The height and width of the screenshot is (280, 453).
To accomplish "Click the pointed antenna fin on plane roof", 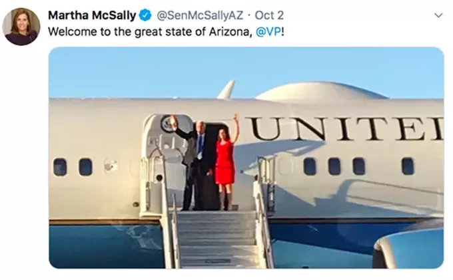I will coord(226,89).
